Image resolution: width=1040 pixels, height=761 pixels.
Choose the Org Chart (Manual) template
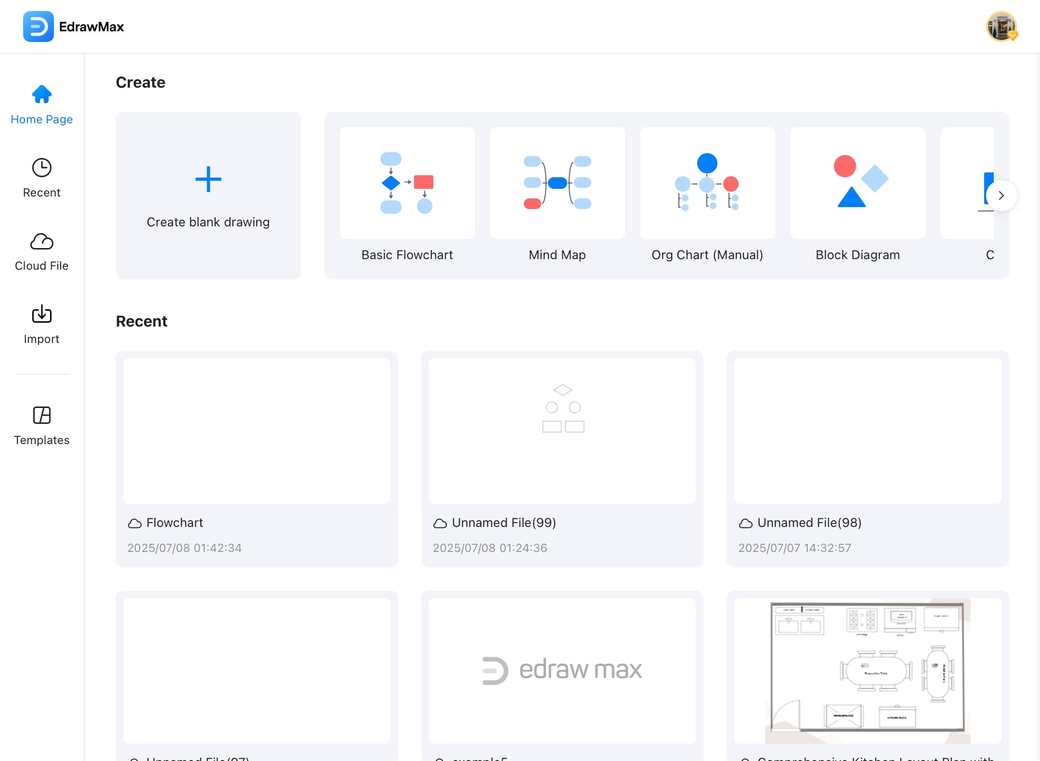pos(707,183)
